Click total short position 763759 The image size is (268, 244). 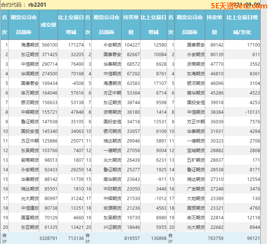(216, 238)
